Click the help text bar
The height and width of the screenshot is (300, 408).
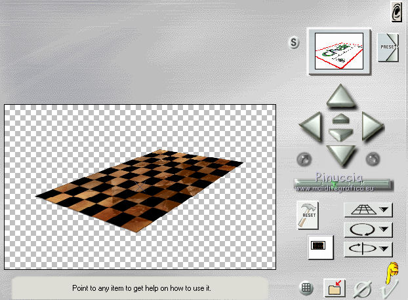[141, 288]
